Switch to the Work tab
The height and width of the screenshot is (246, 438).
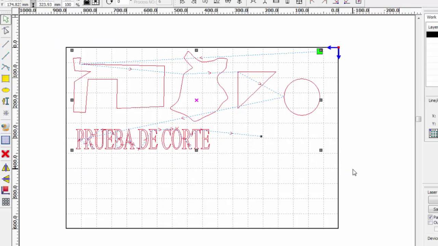(x=431, y=17)
